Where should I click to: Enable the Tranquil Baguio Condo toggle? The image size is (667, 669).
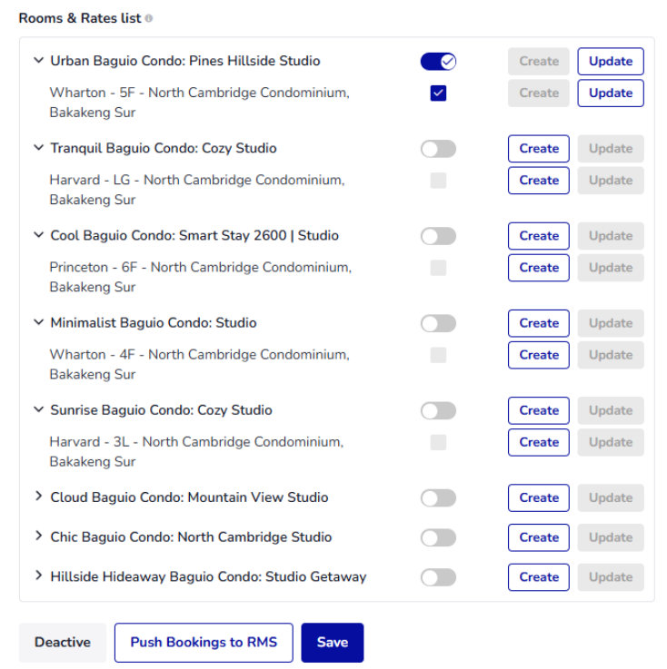click(438, 149)
